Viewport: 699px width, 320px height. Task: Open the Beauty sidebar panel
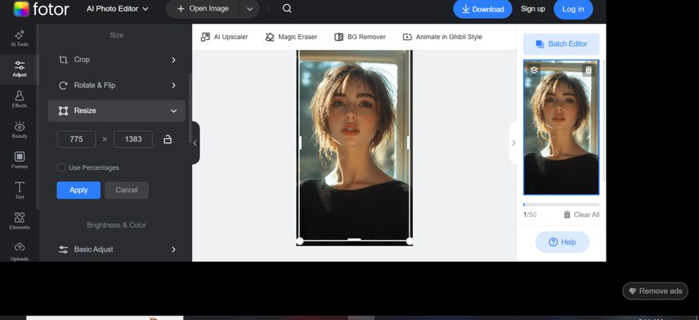20,130
